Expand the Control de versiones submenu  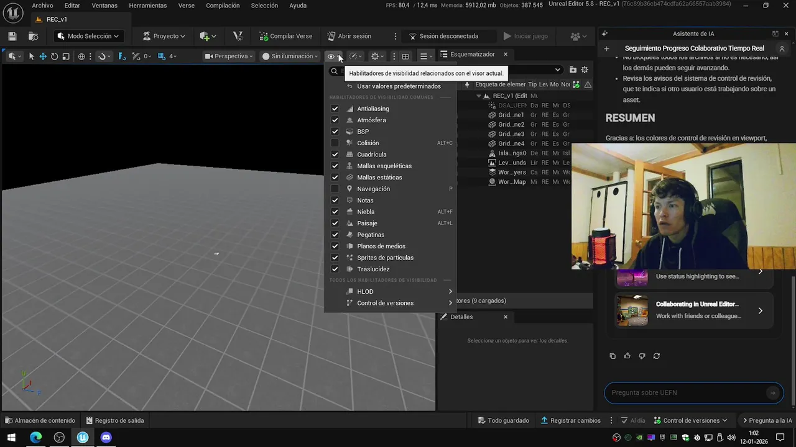(390, 303)
